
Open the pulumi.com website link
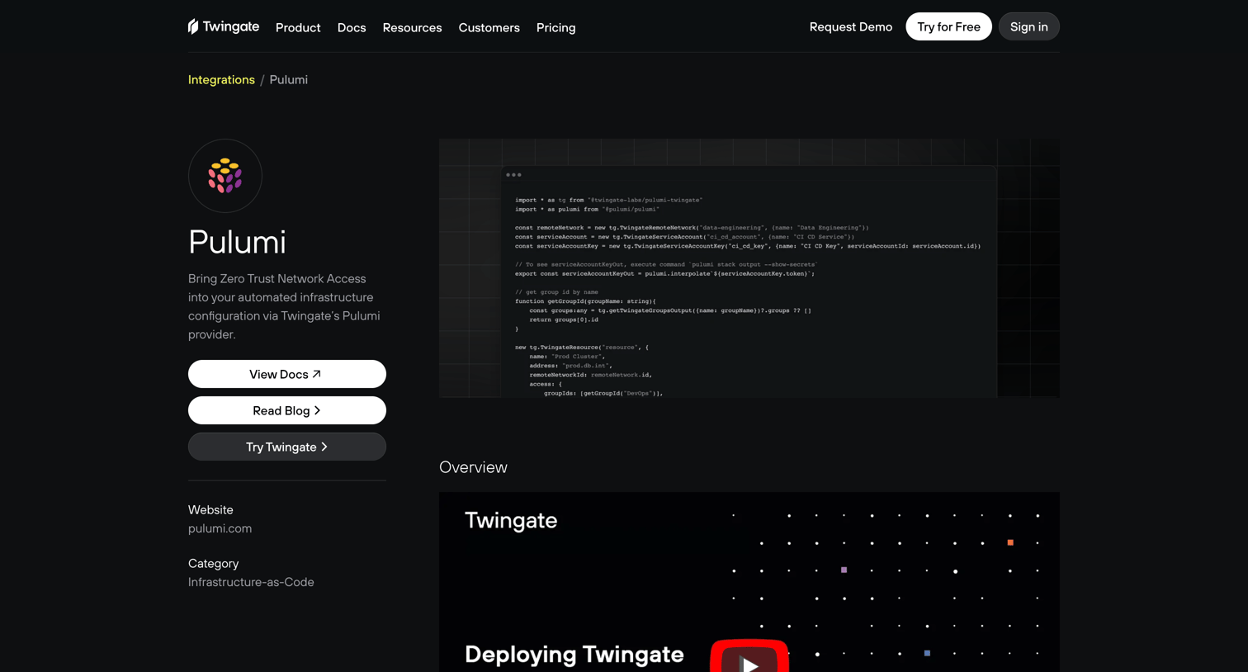point(220,528)
